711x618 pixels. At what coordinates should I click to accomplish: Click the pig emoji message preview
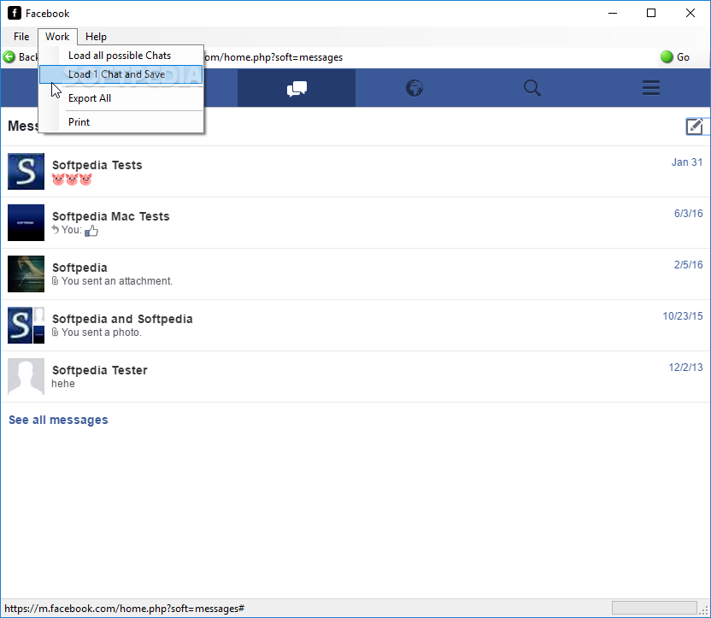(x=72, y=180)
